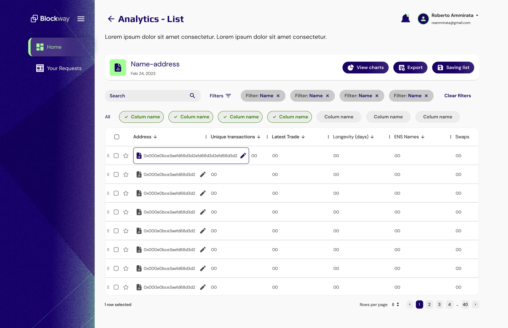
Task: Click the Blockway logo
Action: pyautogui.click(x=50, y=19)
